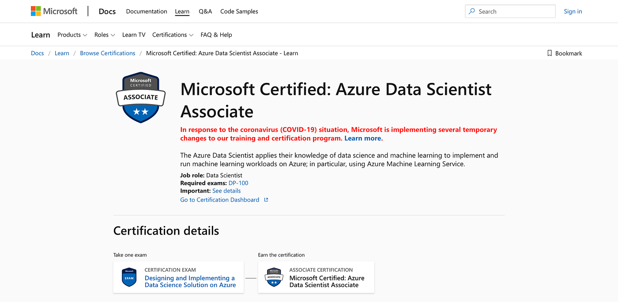The image size is (618, 302).
Task: Click the small Associate badge in certification card
Action: tap(274, 278)
